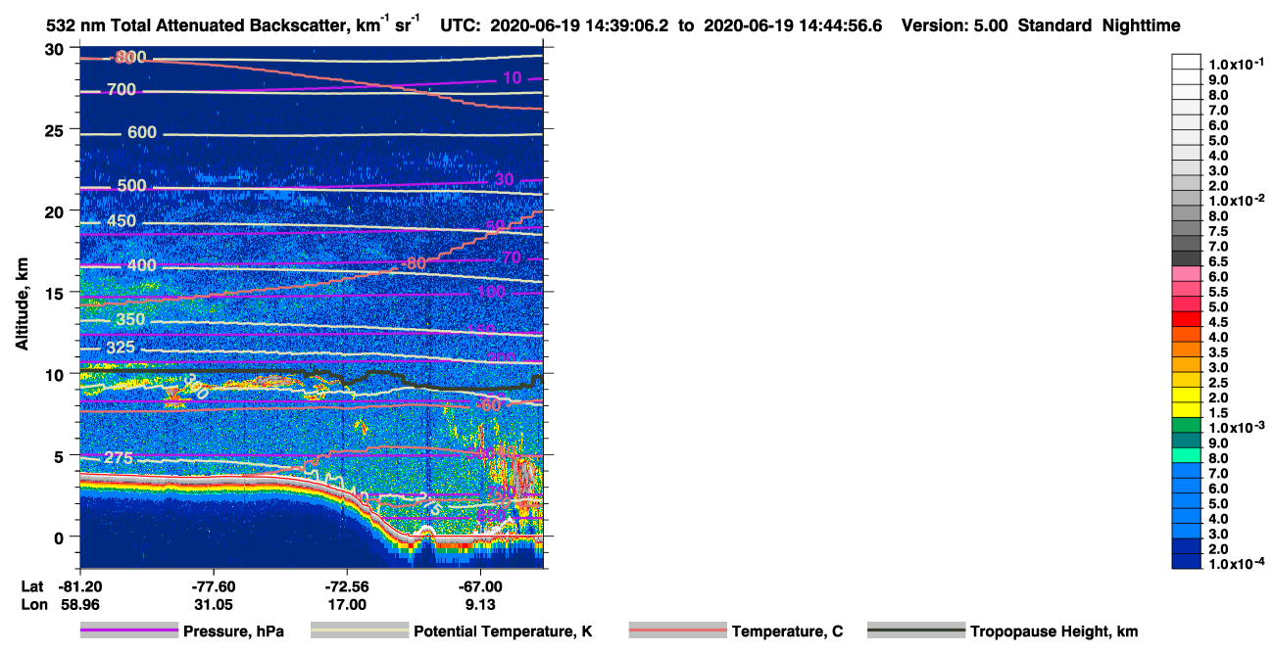The height and width of the screenshot is (653, 1274).
Task: Click the longitude value 31.05
Action: 214,604
